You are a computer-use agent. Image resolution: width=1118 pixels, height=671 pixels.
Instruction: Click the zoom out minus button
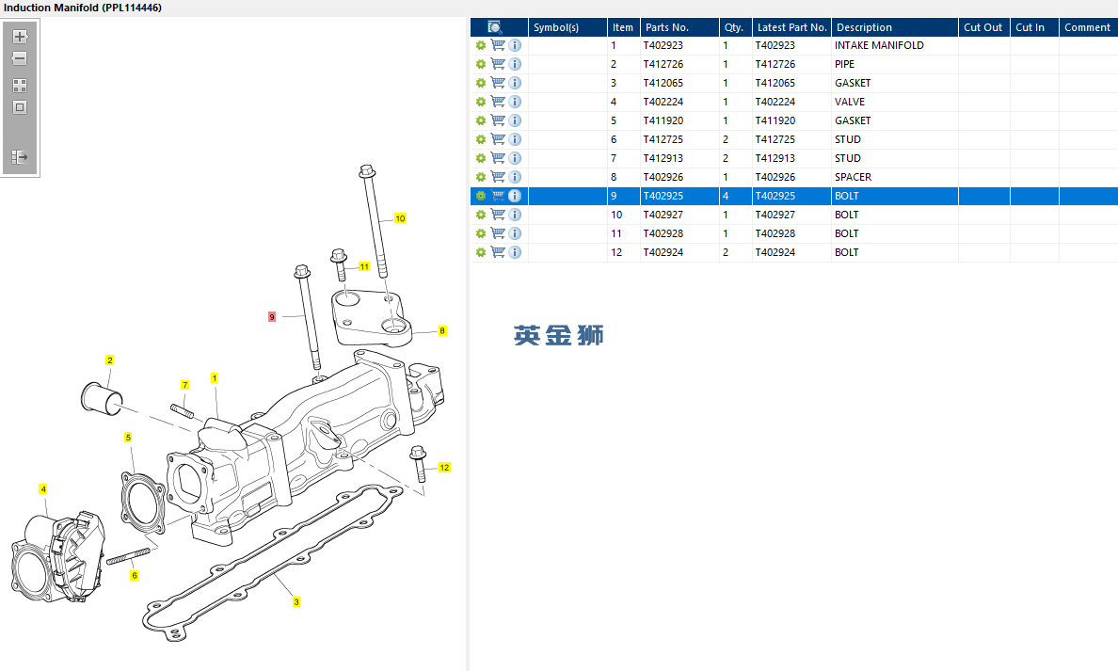20,58
